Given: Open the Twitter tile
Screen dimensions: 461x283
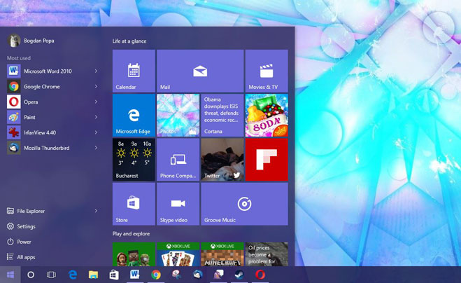Looking at the screenshot, I should (222, 160).
